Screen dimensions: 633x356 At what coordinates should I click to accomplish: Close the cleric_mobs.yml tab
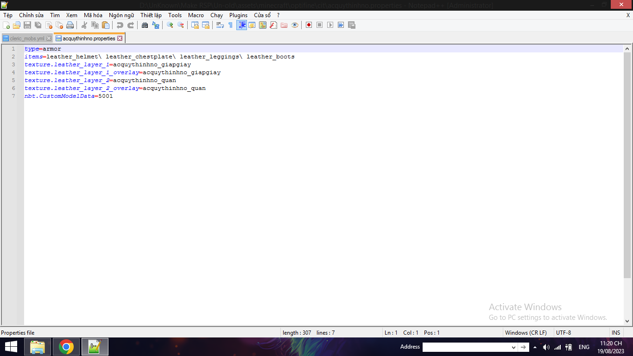49,38
